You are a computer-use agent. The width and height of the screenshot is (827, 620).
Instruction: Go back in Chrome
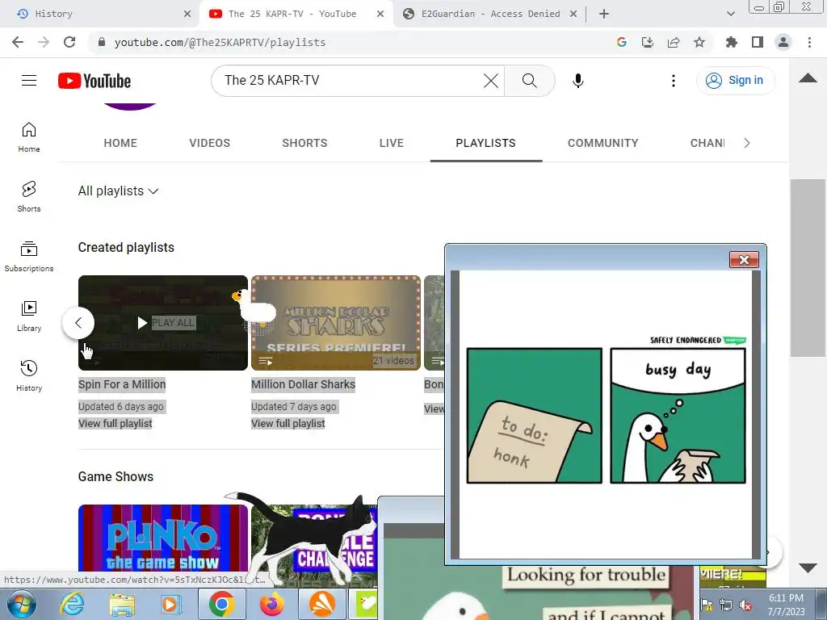[18, 42]
